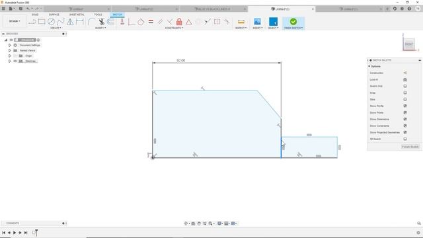Select the Offset tool in Modify
The width and height of the screenshot is (423, 238).
point(110,22)
